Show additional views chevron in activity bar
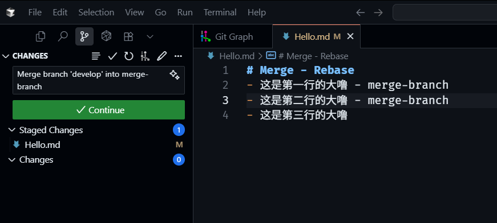Screen dimensions: 497x223 (x=150, y=36)
